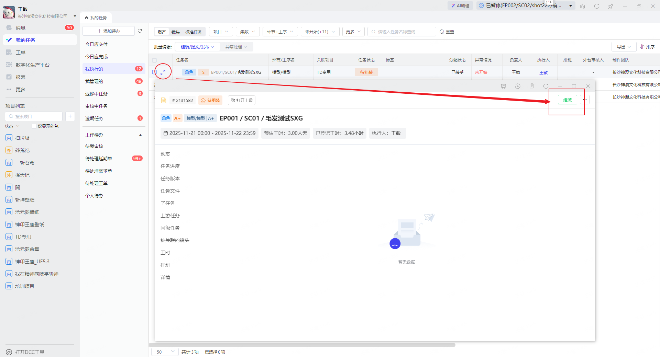Expand the 导出 export dropdown
The width and height of the screenshot is (660, 357).
tap(624, 47)
